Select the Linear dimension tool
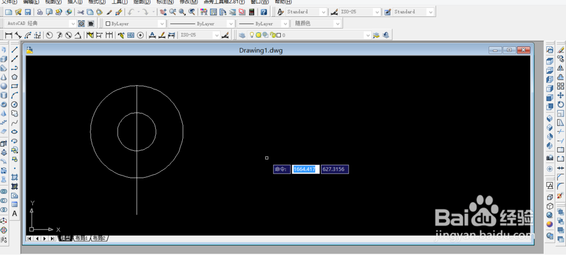Image resolution: width=566 pixels, height=255 pixels. pos(8,35)
